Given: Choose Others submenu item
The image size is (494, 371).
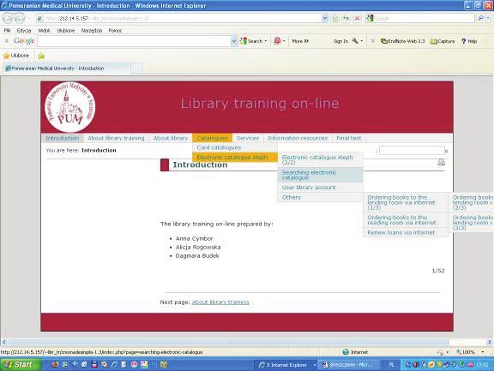Looking at the screenshot, I should tap(321, 197).
